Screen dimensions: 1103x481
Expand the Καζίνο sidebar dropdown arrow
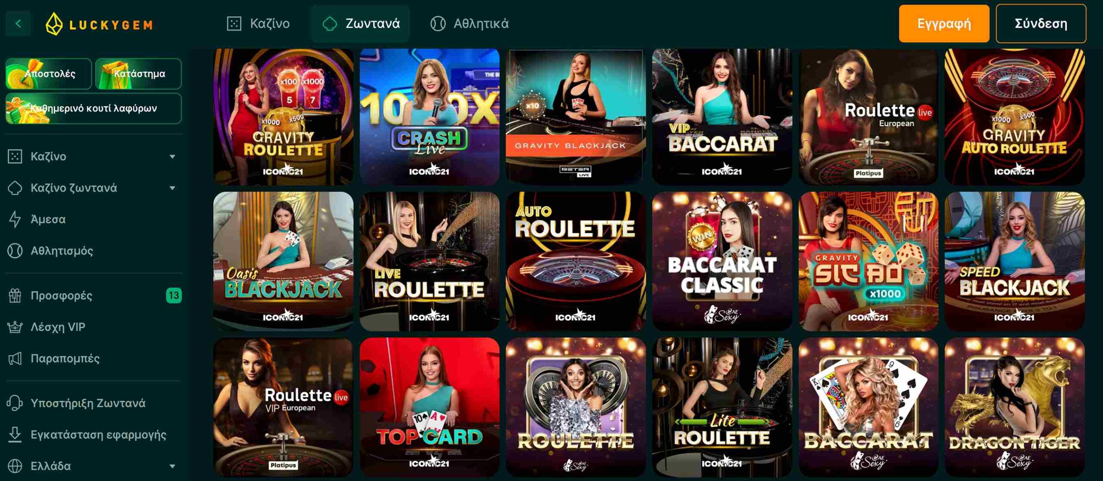tap(172, 157)
